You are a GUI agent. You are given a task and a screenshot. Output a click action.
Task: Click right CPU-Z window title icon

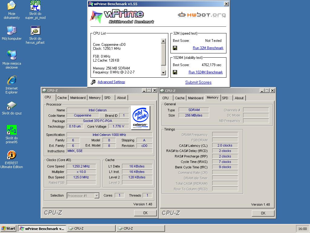162,90
